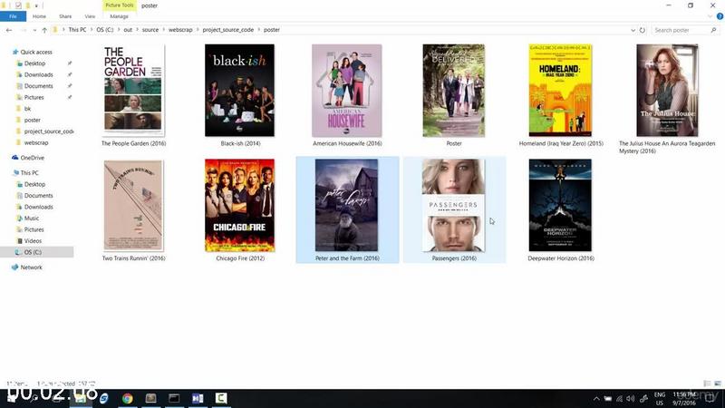Select Deepwater Horizon (2016) poster thumbnail

(560, 206)
